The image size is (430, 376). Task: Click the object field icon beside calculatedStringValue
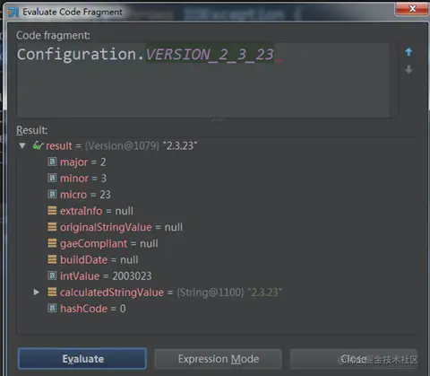click(52, 292)
